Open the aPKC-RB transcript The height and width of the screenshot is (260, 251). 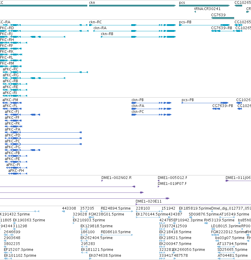click(15, 84)
